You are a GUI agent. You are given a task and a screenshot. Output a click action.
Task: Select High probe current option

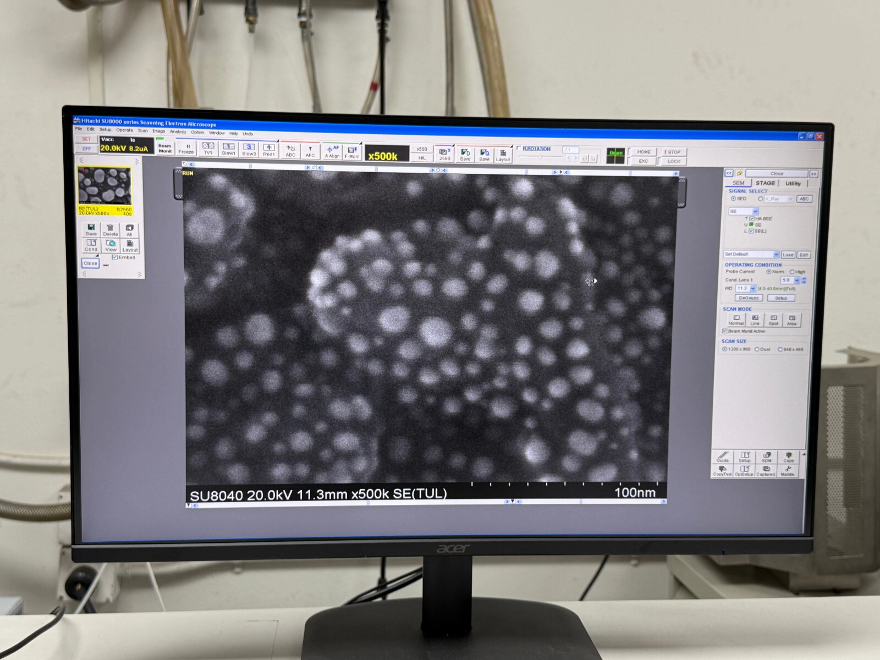(x=792, y=272)
